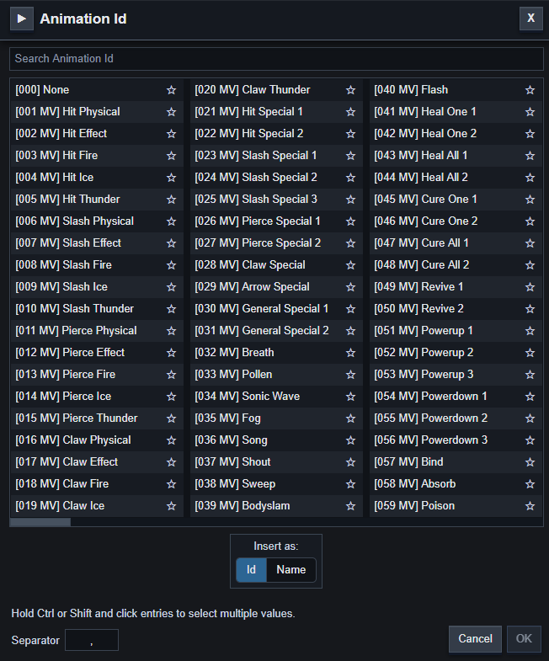Select [011 MV] Pierce Physical
This screenshot has width=549, height=661.
[97, 331]
